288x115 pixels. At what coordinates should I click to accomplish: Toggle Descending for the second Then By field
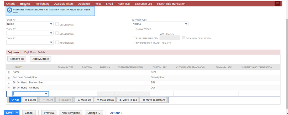pos(57,43)
